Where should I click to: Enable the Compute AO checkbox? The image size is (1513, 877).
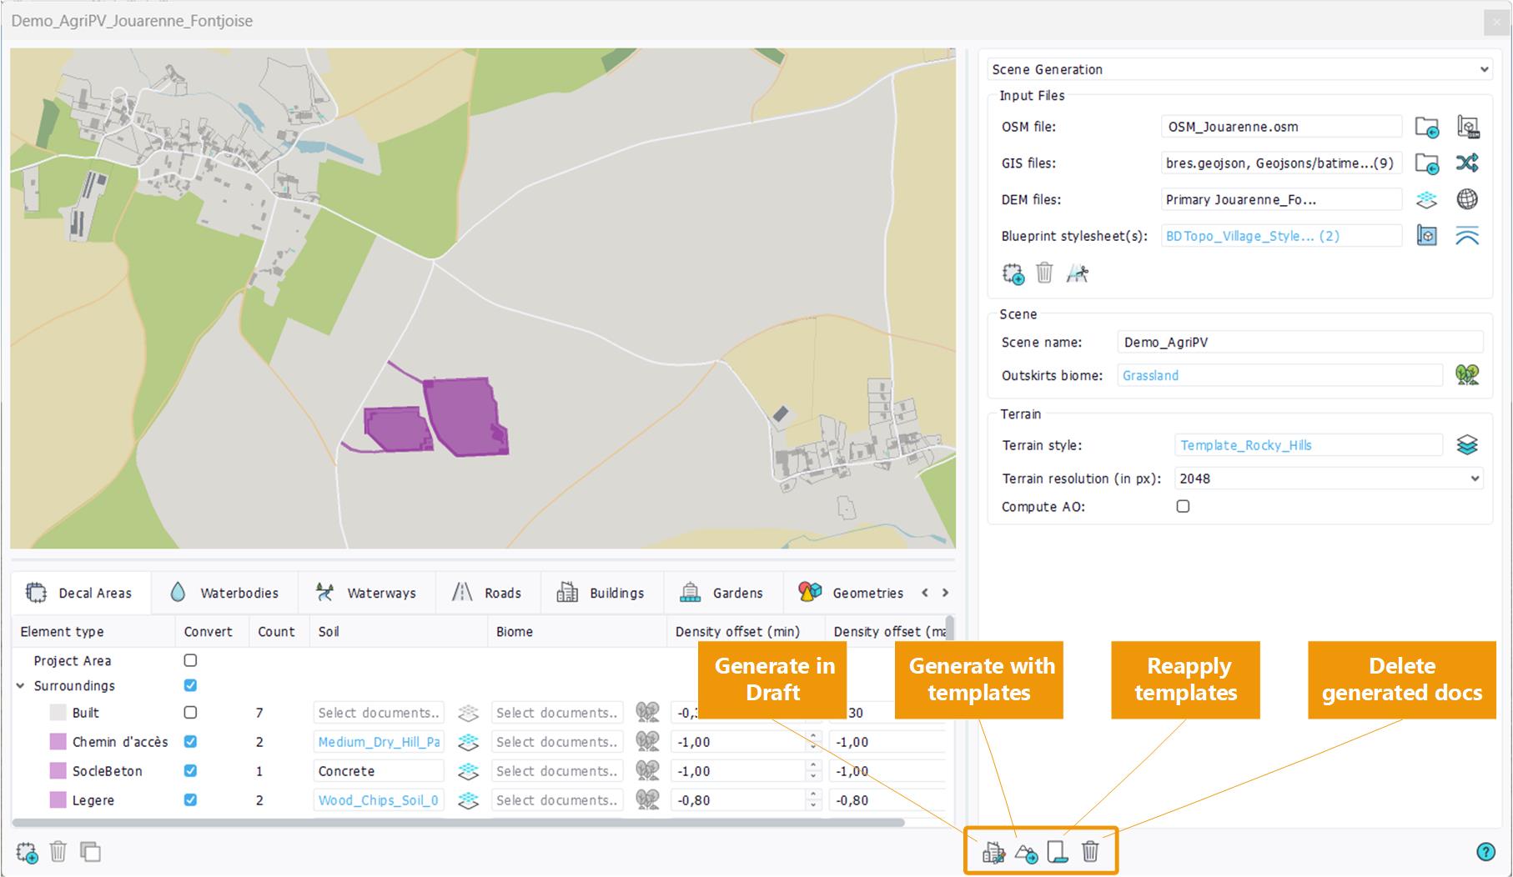coord(1183,506)
